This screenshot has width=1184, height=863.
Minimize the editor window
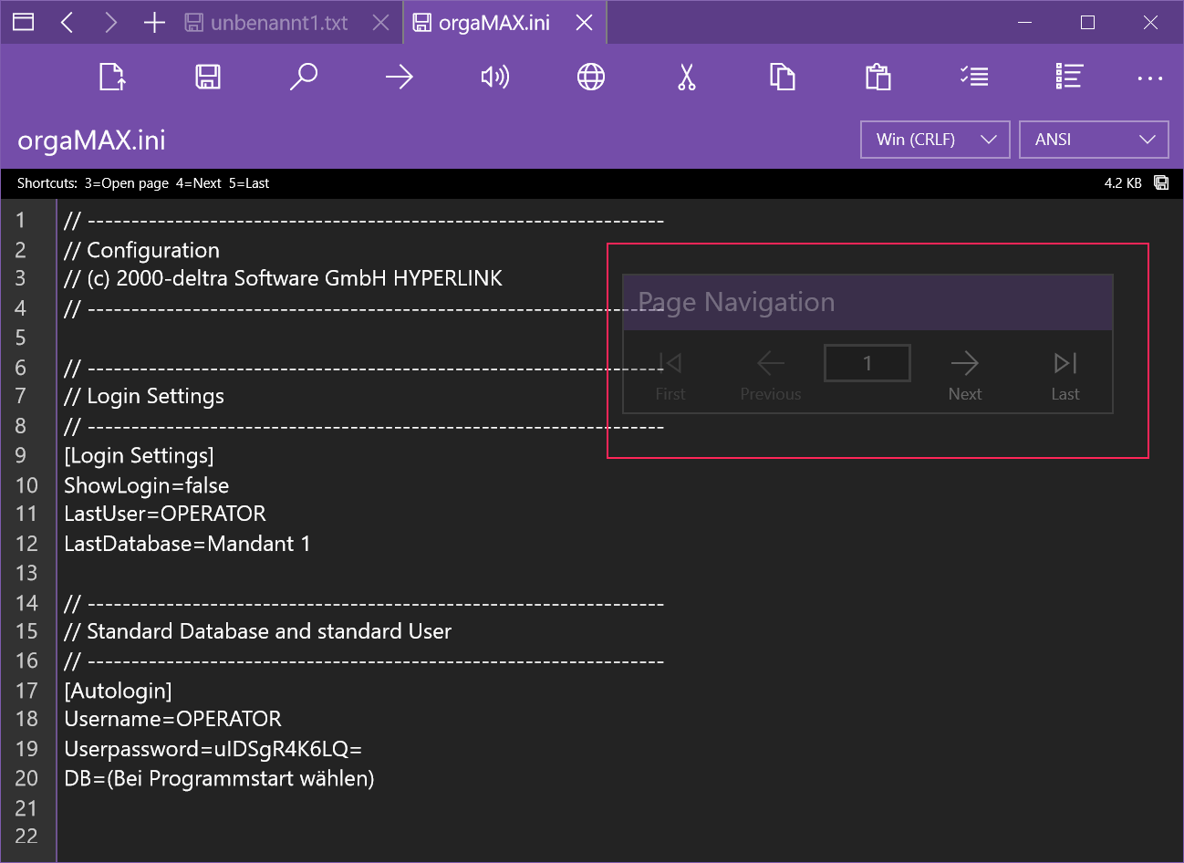pyautogui.click(x=1024, y=22)
